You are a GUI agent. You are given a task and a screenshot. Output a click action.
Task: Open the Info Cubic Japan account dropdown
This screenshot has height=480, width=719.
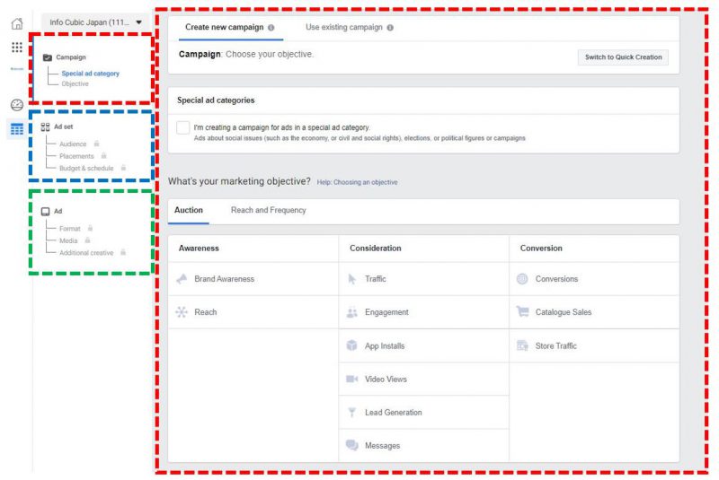coord(95,22)
